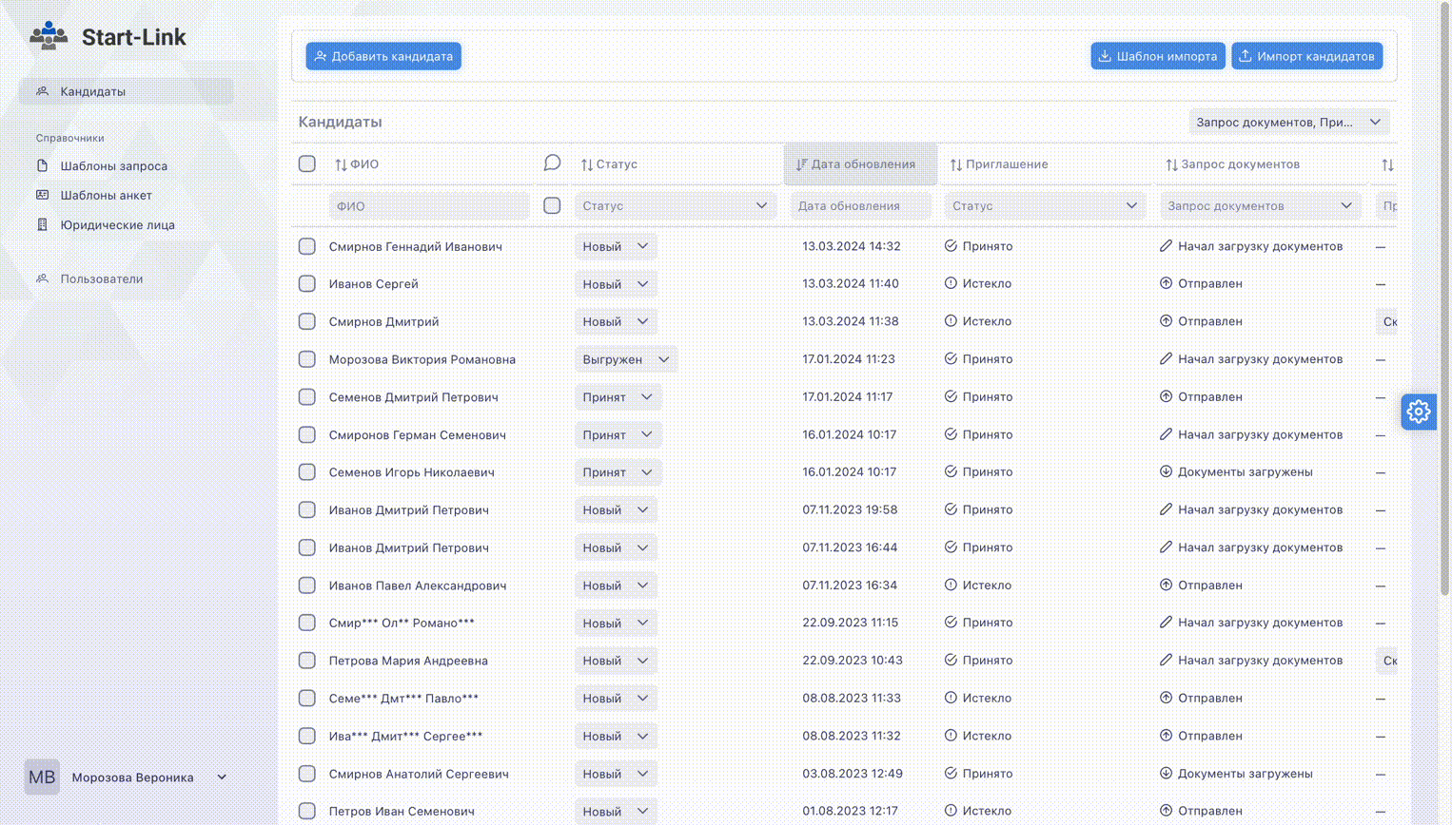Open Принят status dropdown for Семенов Дмитрий Петрович
The height and width of the screenshot is (825, 1452).
pos(618,397)
